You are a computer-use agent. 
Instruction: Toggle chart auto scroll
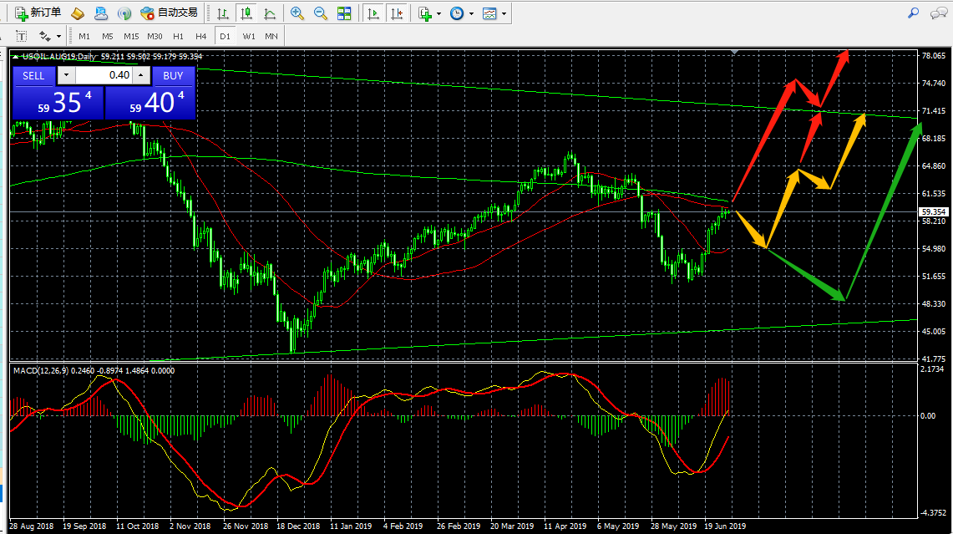[373, 13]
